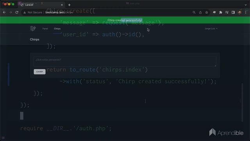Go forward in browser history
The height and width of the screenshot is (141, 250).
[11, 12]
